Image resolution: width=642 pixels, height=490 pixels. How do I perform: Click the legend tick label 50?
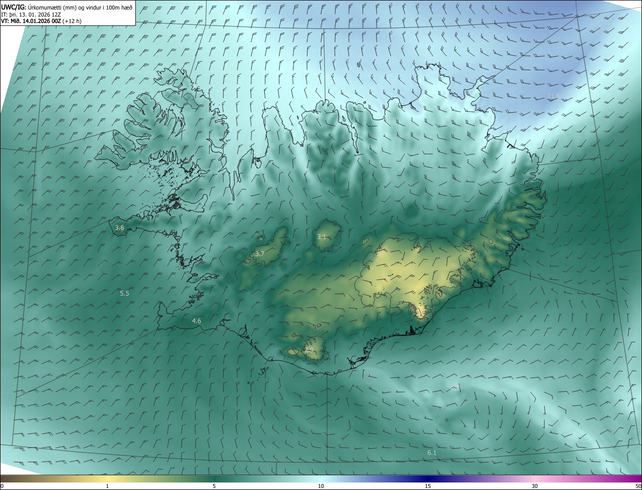click(x=638, y=486)
